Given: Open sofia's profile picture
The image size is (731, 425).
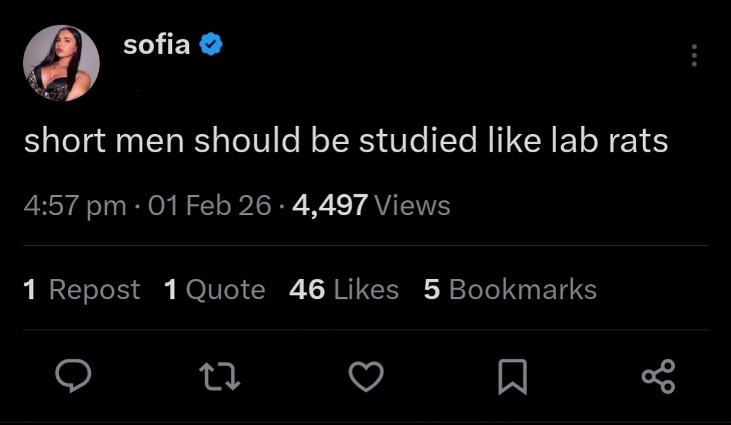Looking at the screenshot, I should [x=61, y=64].
